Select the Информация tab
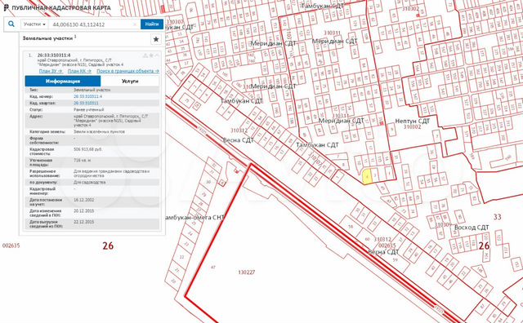 pos(63,81)
